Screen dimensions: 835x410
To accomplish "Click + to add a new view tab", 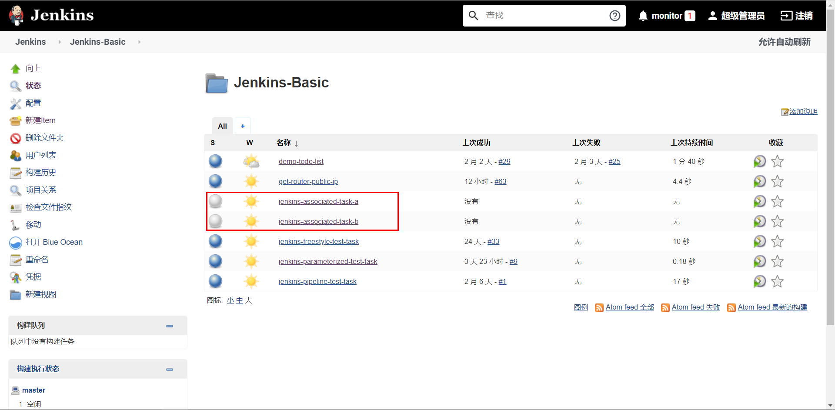I will (243, 126).
